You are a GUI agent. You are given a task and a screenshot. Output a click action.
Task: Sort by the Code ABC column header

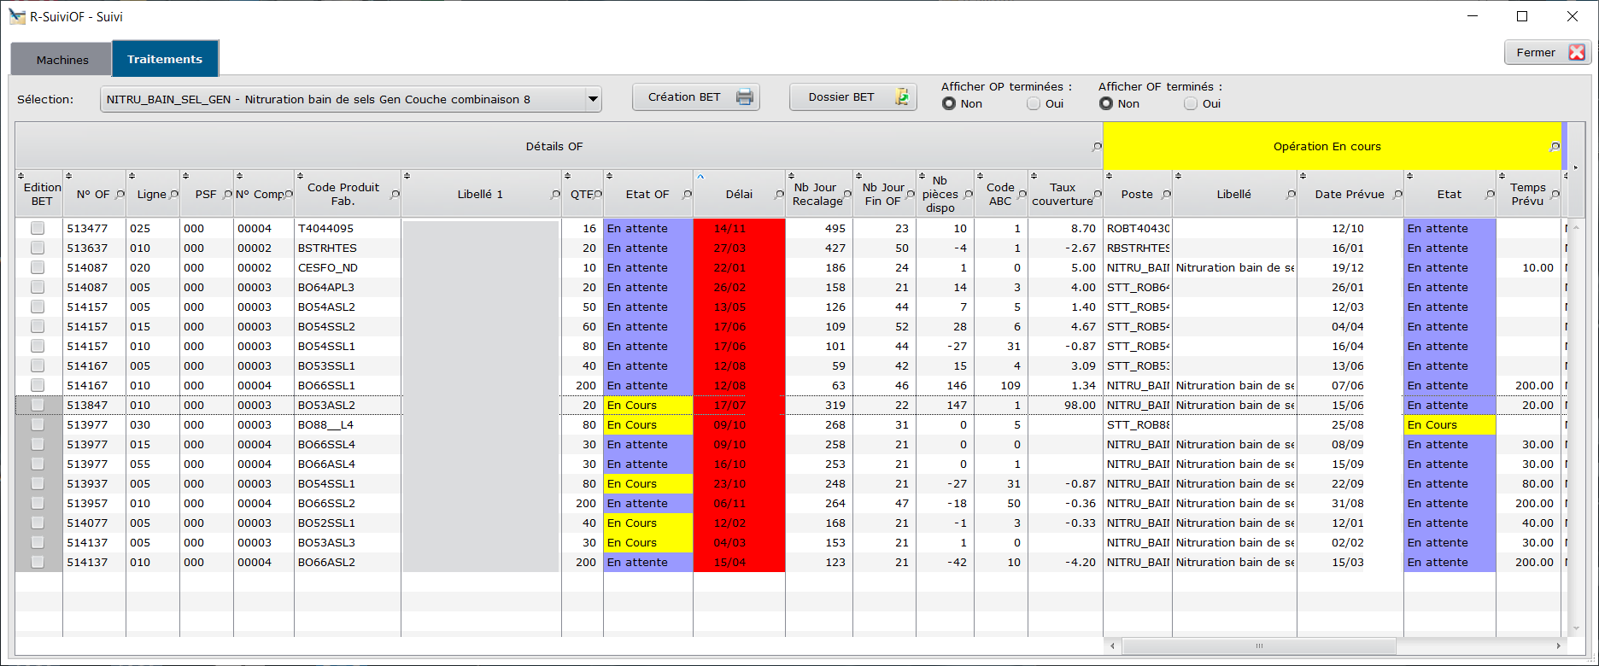(x=1000, y=195)
